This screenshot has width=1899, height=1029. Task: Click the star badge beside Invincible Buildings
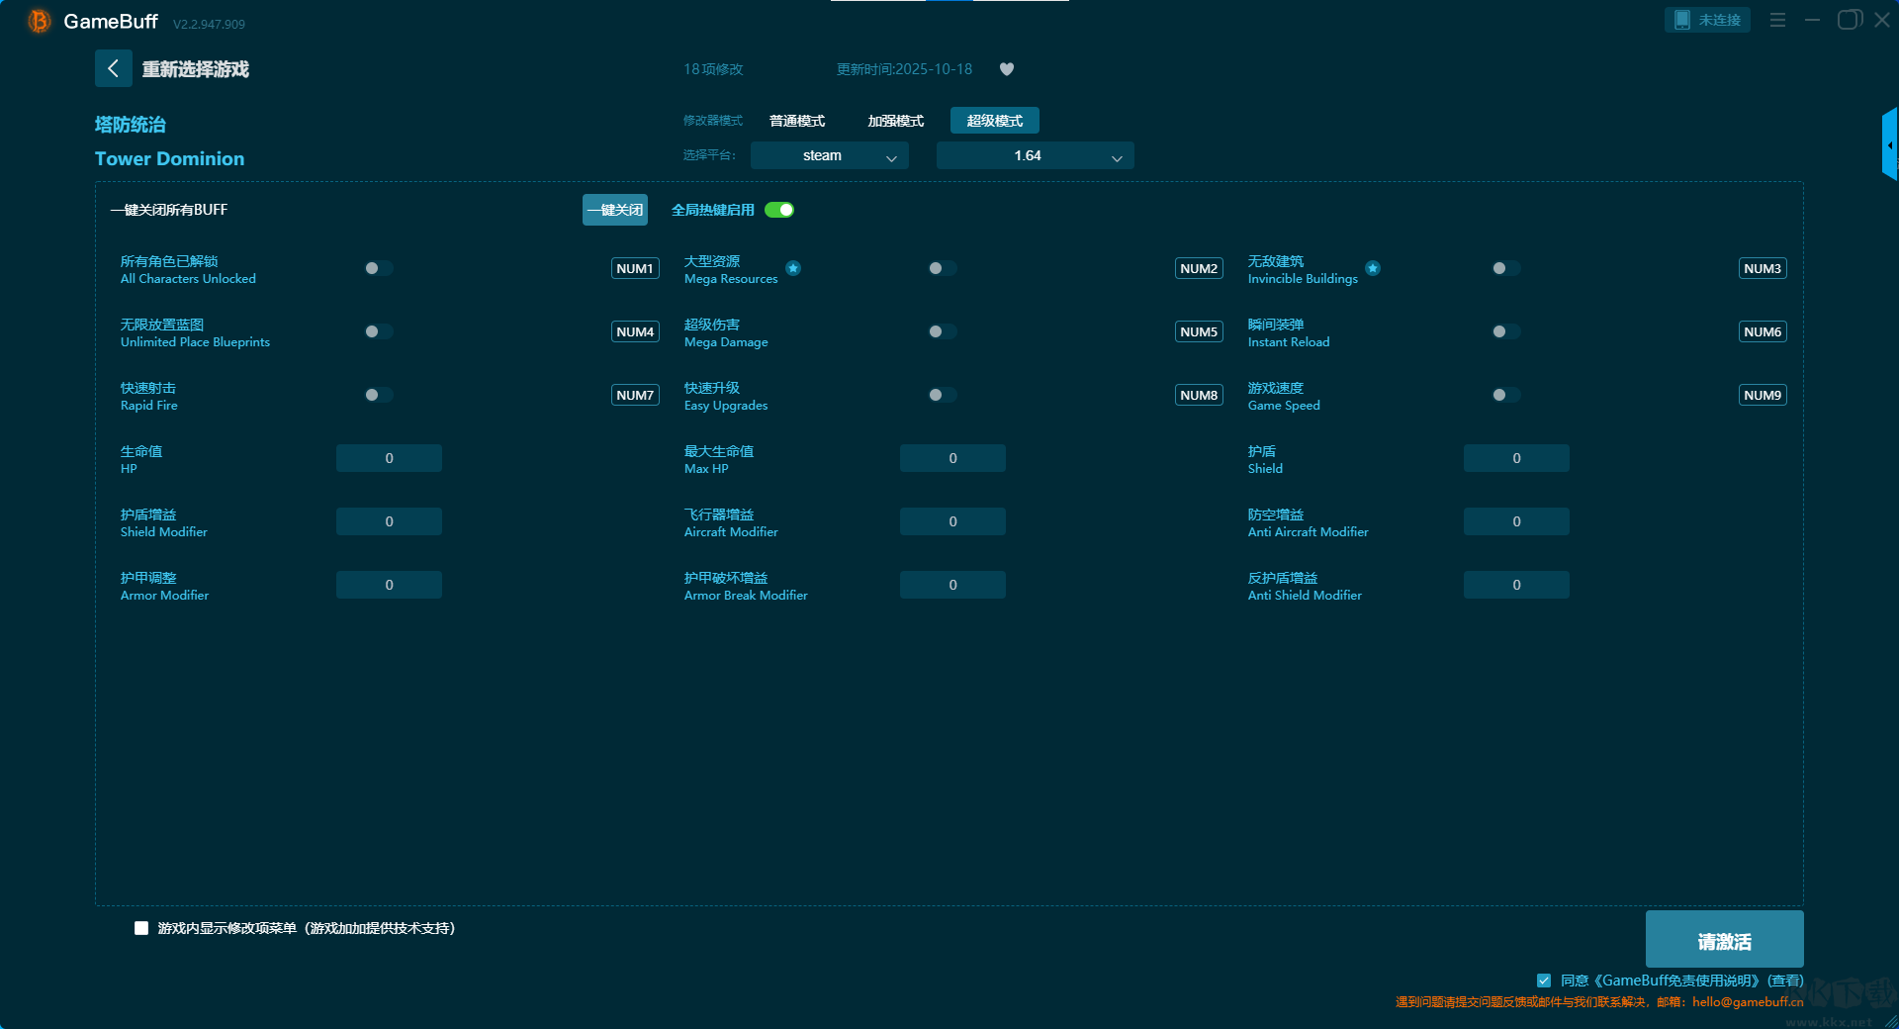(1373, 268)
